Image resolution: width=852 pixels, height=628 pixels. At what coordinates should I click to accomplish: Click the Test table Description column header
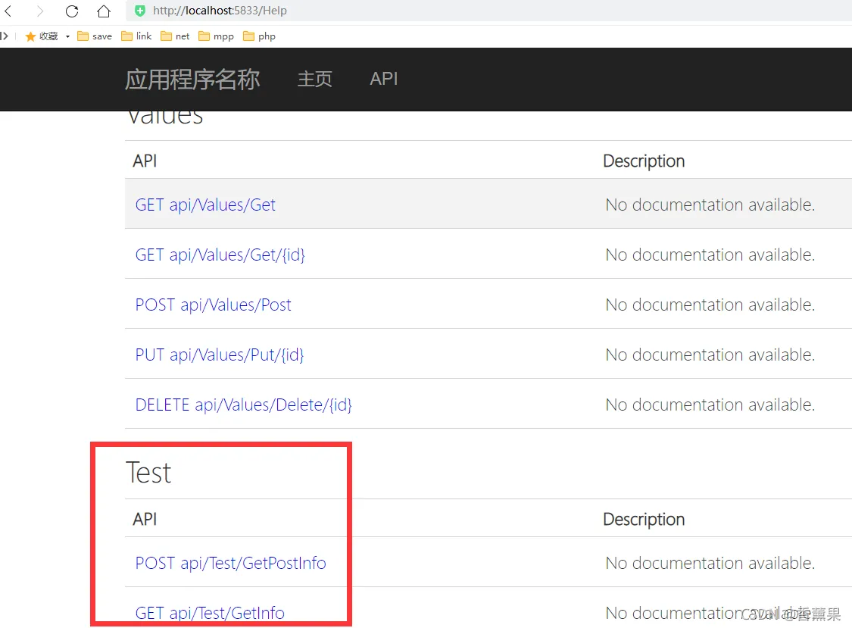tap(644, 520)
